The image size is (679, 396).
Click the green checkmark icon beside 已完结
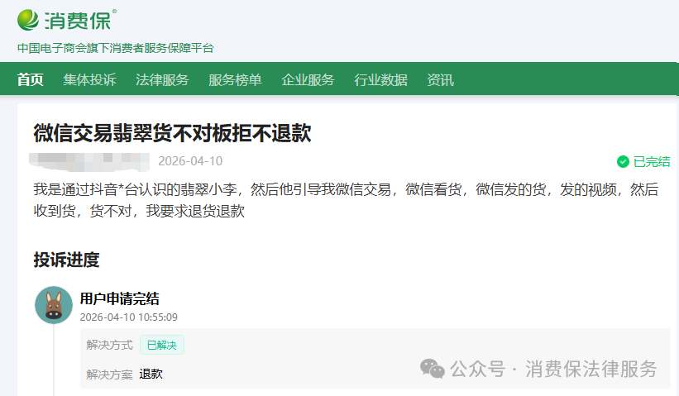coord(623,161)
